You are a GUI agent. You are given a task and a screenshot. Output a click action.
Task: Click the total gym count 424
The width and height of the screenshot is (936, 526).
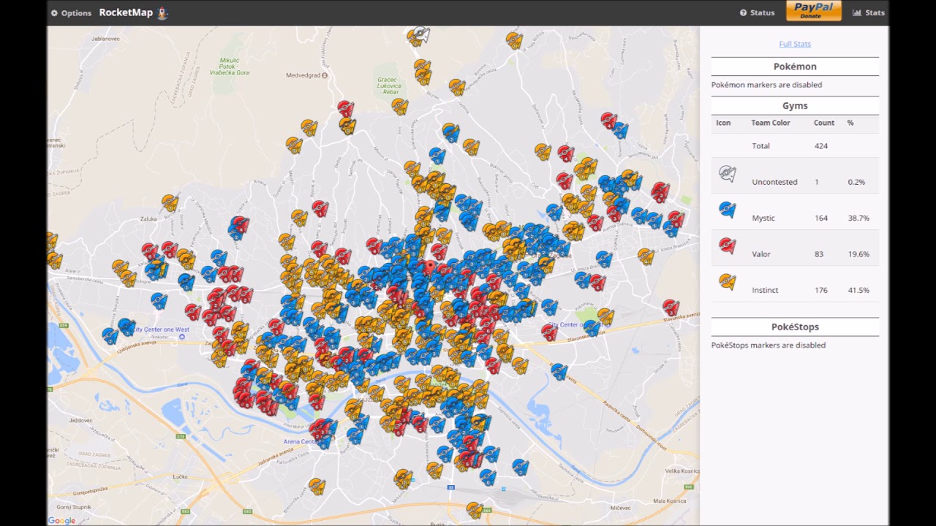(821, 146)
